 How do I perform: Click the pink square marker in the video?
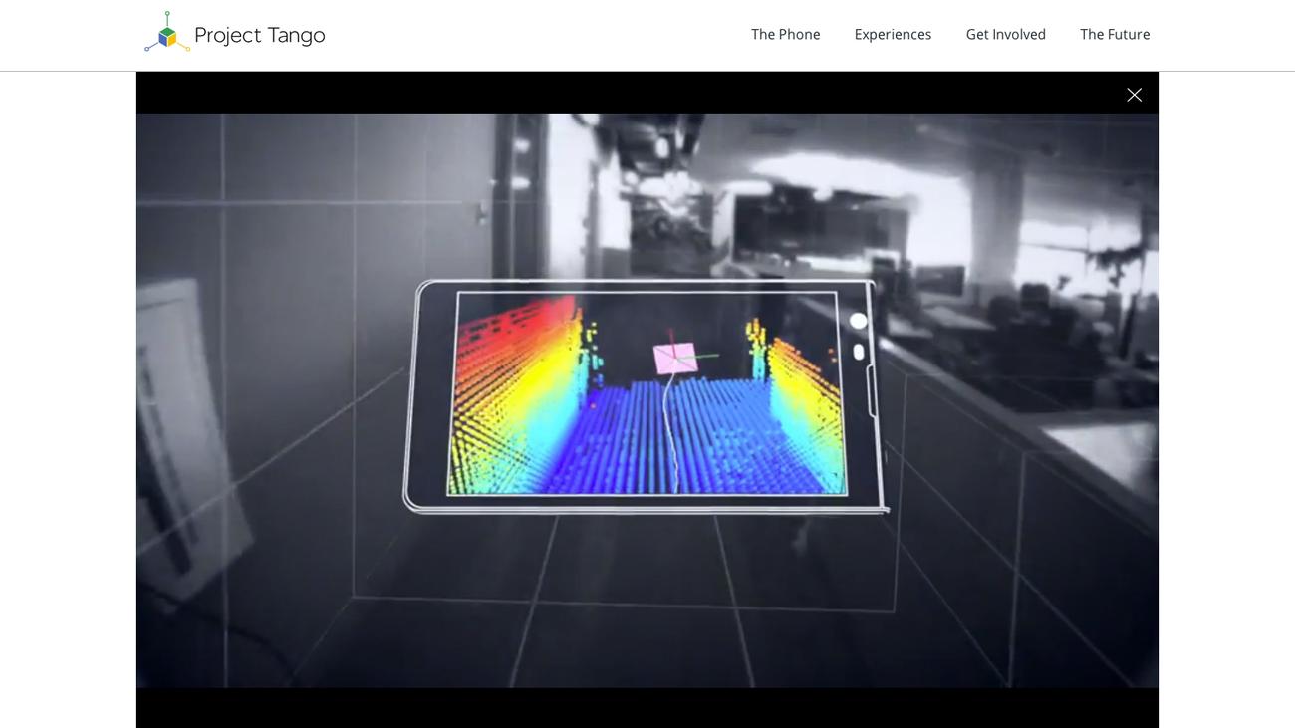[674, 359]
